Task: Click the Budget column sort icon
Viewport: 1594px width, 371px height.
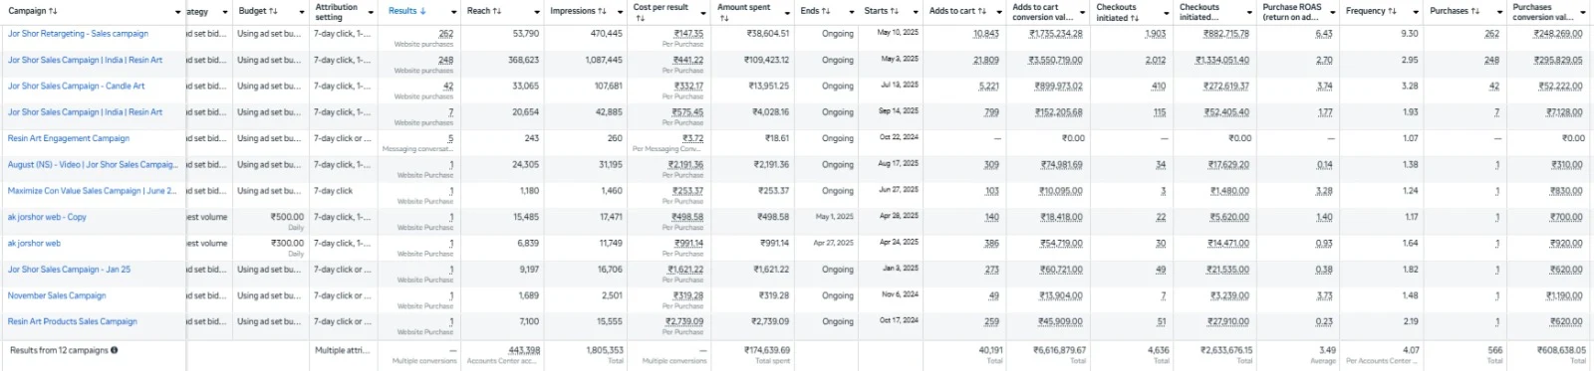Action: click(x=273, y=11)
